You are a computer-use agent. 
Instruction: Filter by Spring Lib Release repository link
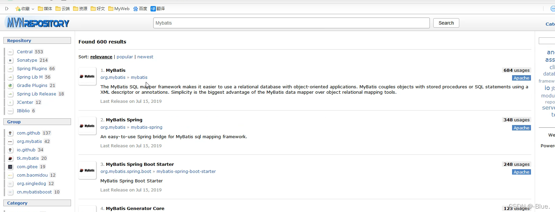coord(37,94)
